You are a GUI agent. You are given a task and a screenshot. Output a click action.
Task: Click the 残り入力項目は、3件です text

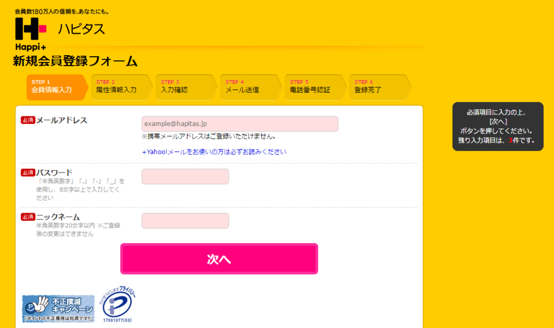tap(497, 140)
